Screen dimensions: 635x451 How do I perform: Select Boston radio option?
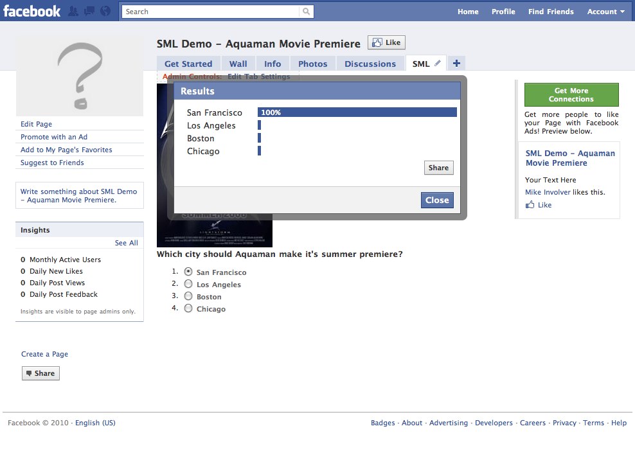click(x=188, y=296)
